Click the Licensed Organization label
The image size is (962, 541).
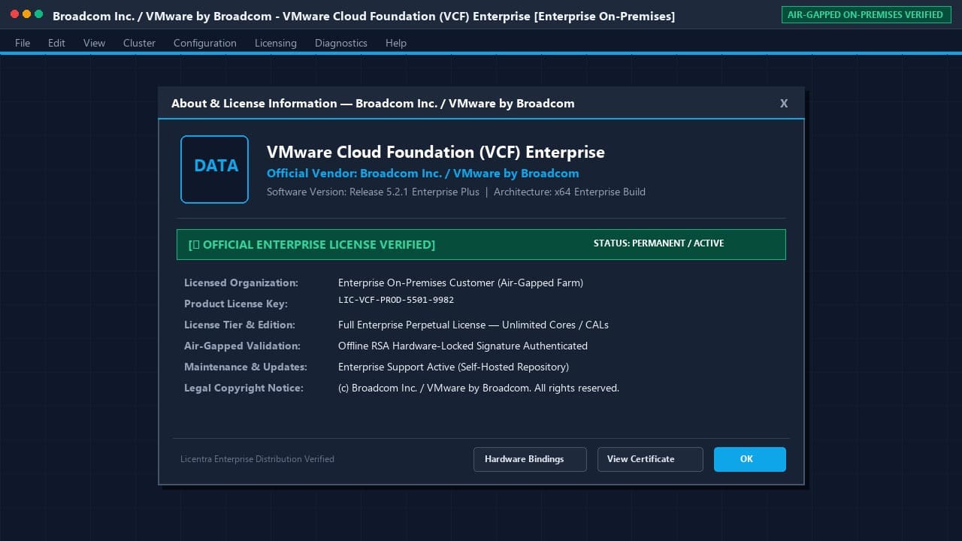tap(241, 283)
